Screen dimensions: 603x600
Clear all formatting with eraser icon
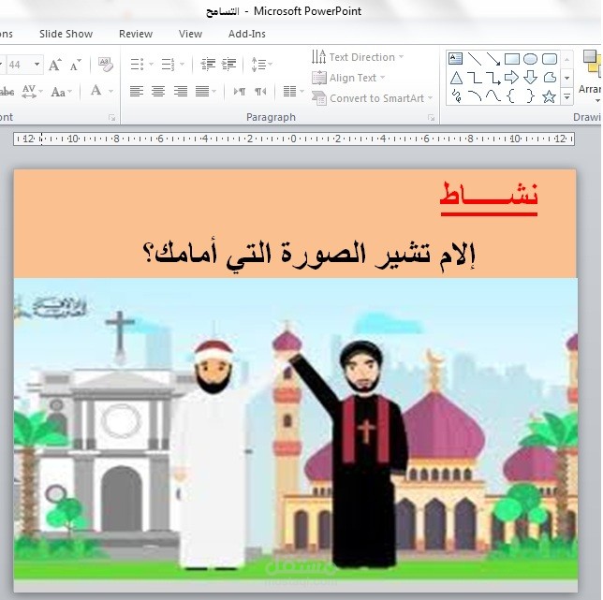click(106, 65)
